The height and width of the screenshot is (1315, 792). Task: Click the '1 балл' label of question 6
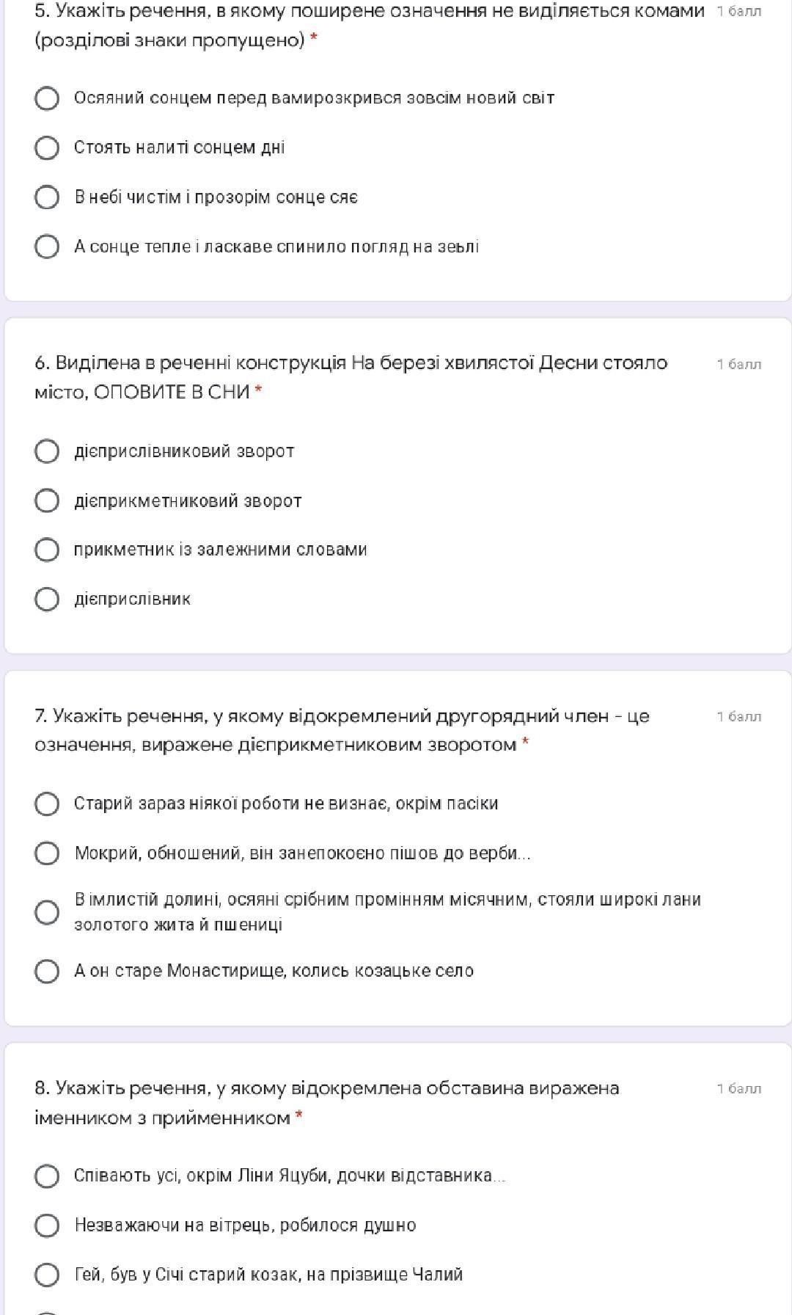point(738,364)
